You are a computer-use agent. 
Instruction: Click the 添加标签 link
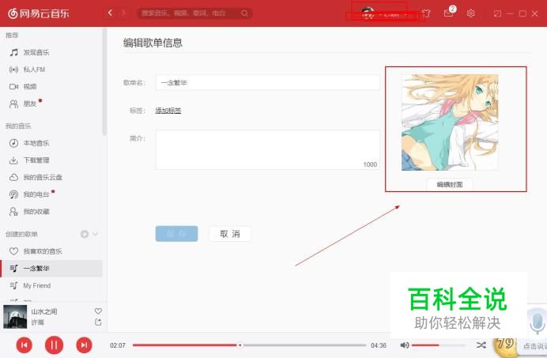pyautogui.click(x=168, y=111)
